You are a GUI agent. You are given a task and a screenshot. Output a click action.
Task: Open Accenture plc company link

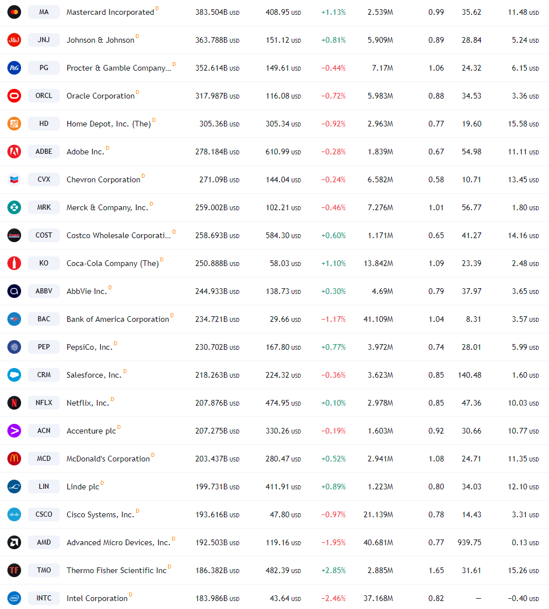tap(91, 431)
